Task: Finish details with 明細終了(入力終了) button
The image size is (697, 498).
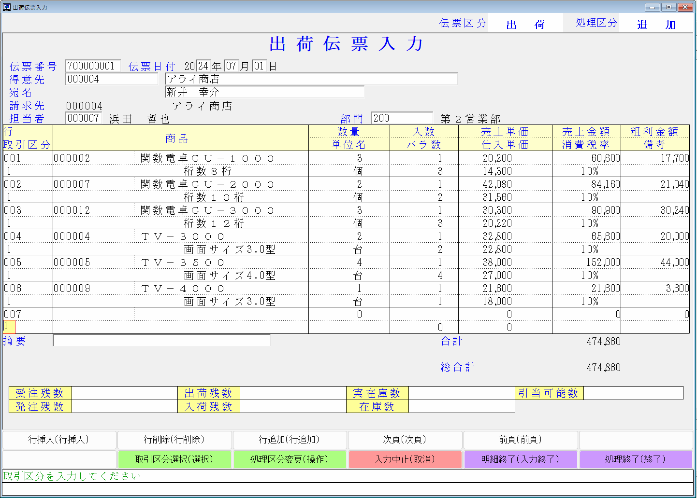Action: coord(521,459)
